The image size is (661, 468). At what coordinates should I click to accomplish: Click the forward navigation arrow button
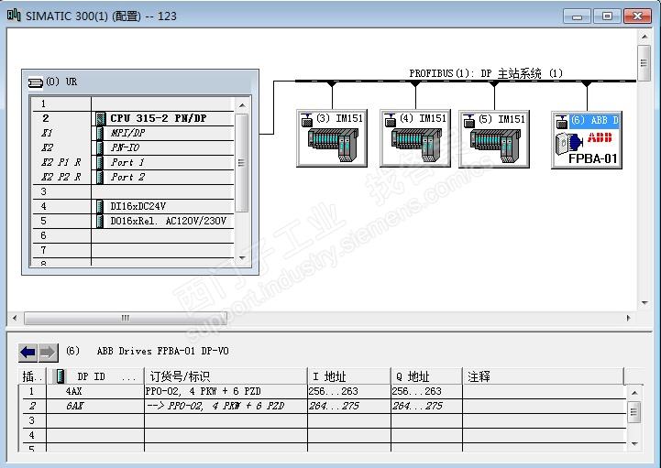(x=48, y=353)
